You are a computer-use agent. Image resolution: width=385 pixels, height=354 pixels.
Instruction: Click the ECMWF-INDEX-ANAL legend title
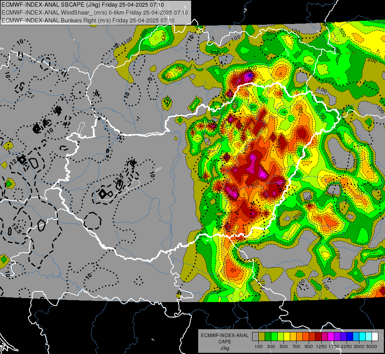pyautogui.click(x=225, y=336)
